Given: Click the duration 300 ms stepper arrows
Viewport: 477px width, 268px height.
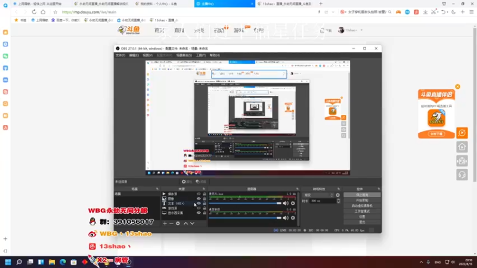Looking at the screenshot, I should click(x=338, y=201).
